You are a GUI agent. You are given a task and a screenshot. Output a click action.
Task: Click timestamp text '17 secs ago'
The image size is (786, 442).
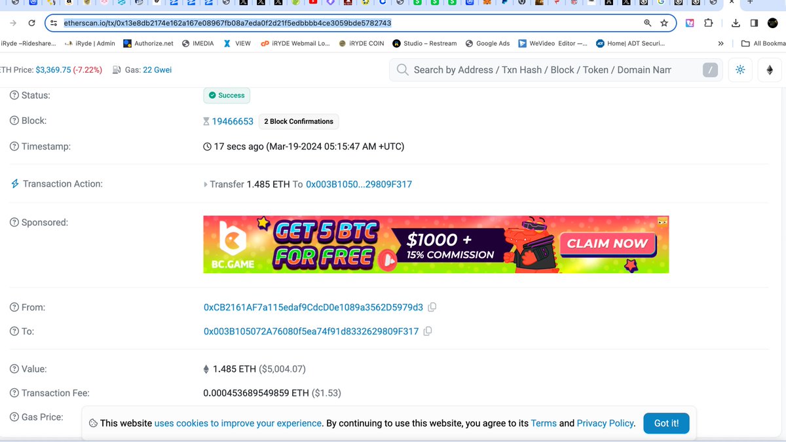tap(238, 147)
